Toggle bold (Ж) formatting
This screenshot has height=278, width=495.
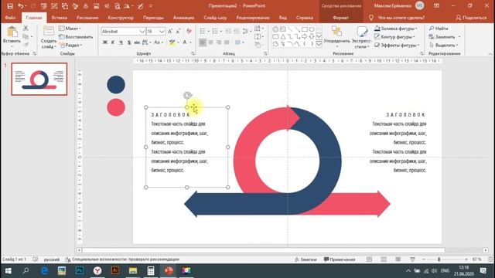[x=105, y=42]
